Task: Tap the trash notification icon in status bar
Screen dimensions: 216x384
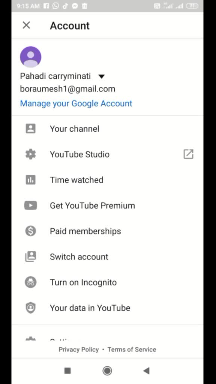Action: click(x=84, y=6)
